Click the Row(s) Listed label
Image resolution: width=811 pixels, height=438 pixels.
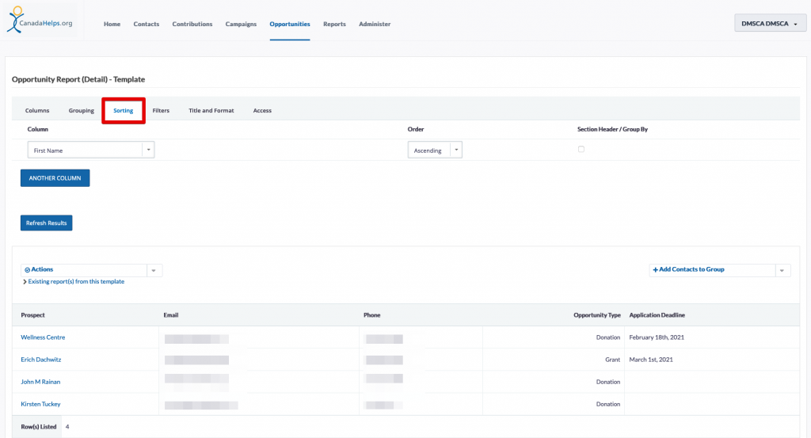[38, 427]
